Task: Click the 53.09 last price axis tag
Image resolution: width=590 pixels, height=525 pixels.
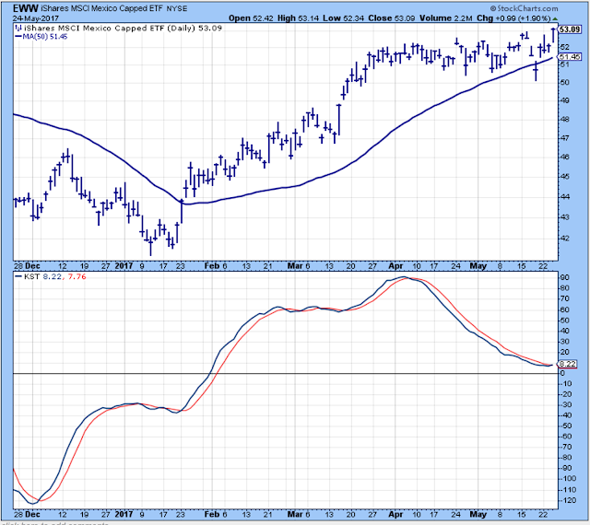Action: tap(570, 29)
